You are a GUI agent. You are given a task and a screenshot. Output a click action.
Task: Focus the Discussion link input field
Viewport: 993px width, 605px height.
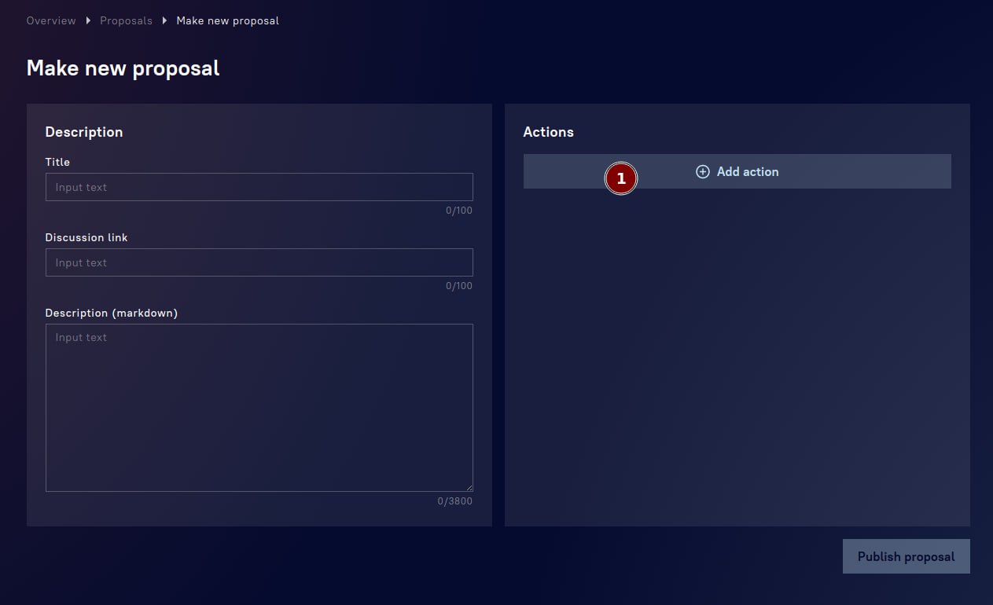(259, 262)
